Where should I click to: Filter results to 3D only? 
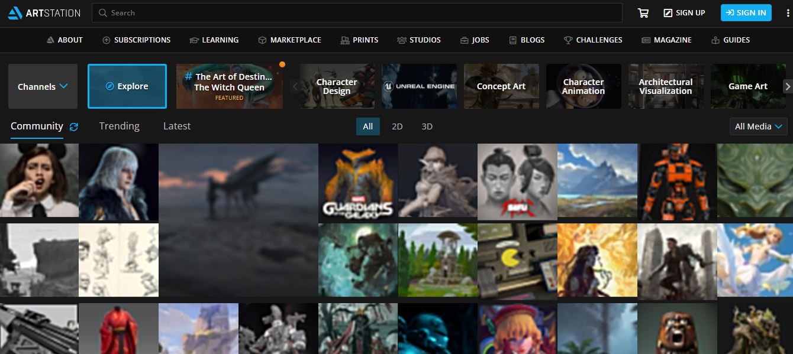(x=427, y=126)
